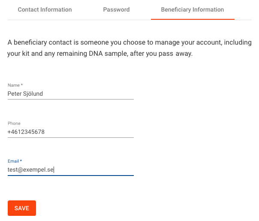Click the SAVE button
Screen dimensions: 259x221
pyautogui.click(x=22, y=208)
